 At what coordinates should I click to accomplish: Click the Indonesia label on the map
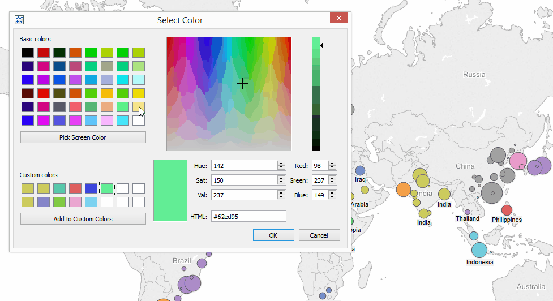[x=479, y=262]
